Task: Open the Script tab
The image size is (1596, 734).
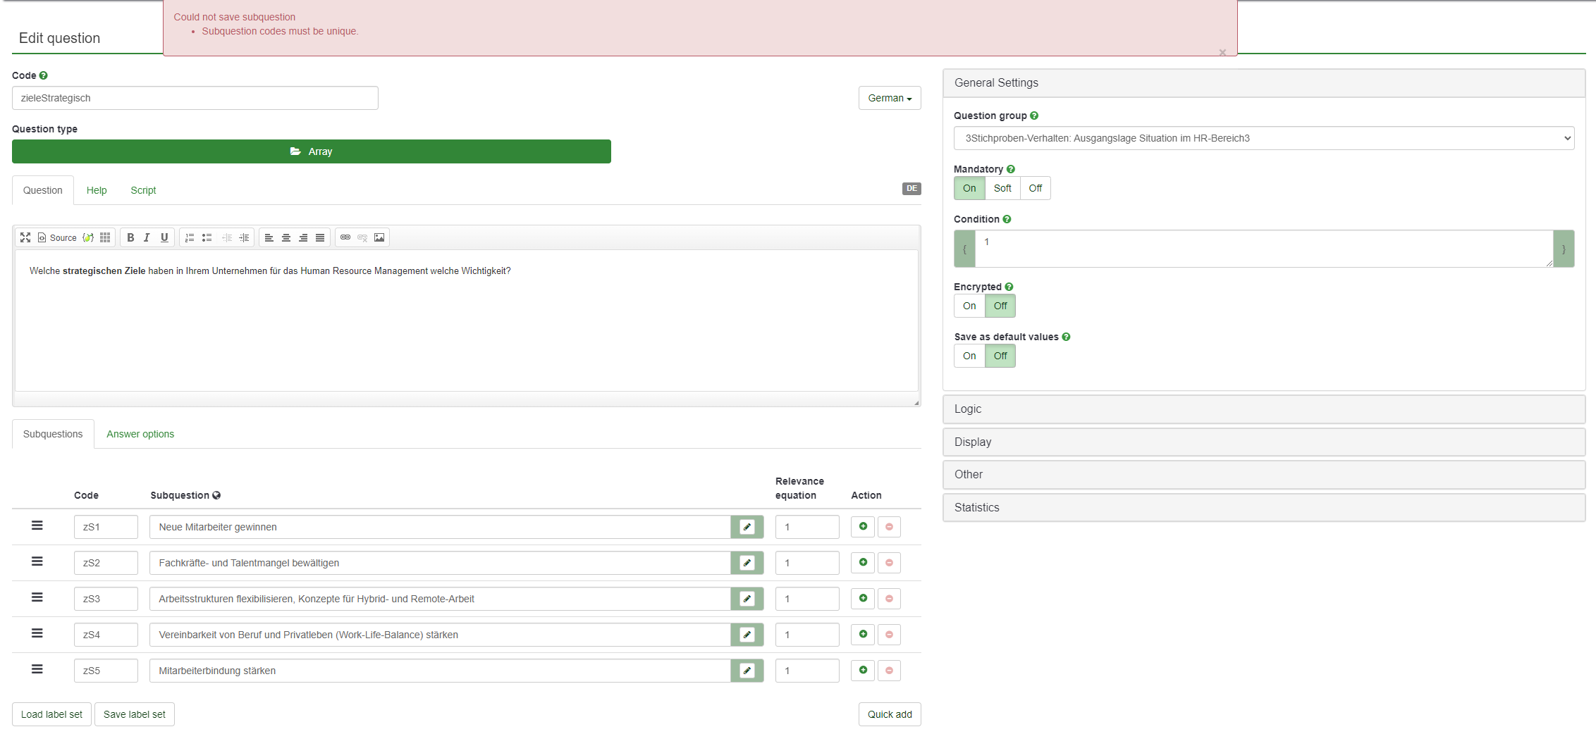Action: [x=143, y=190]
